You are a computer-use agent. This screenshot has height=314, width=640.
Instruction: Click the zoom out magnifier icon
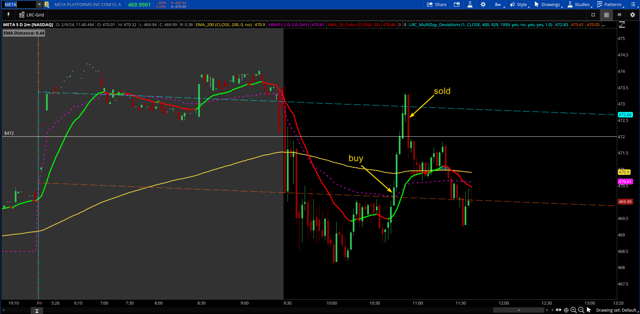[581, 310]
